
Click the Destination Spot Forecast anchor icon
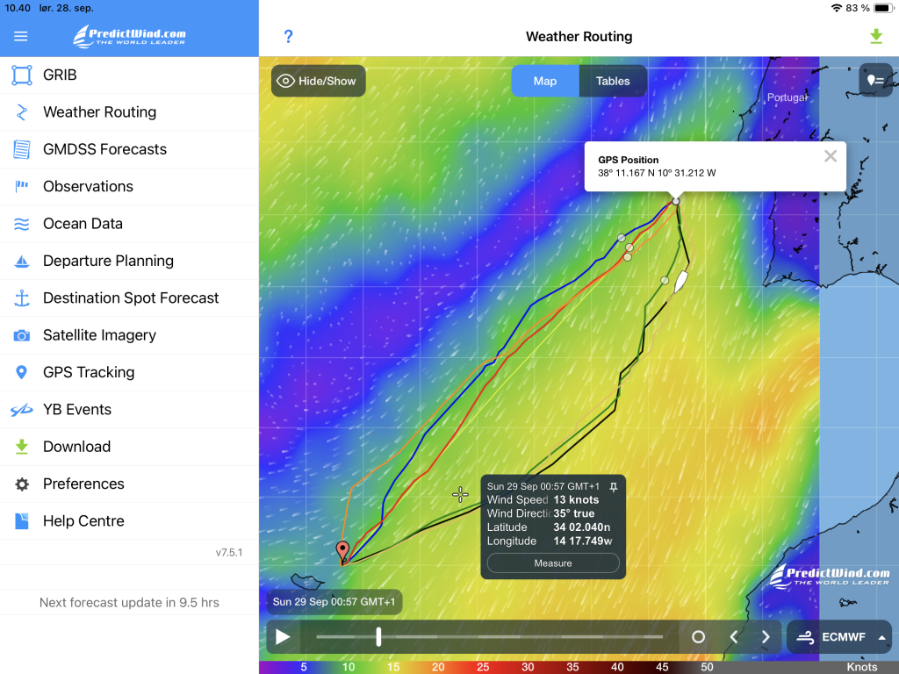[22, 298]
